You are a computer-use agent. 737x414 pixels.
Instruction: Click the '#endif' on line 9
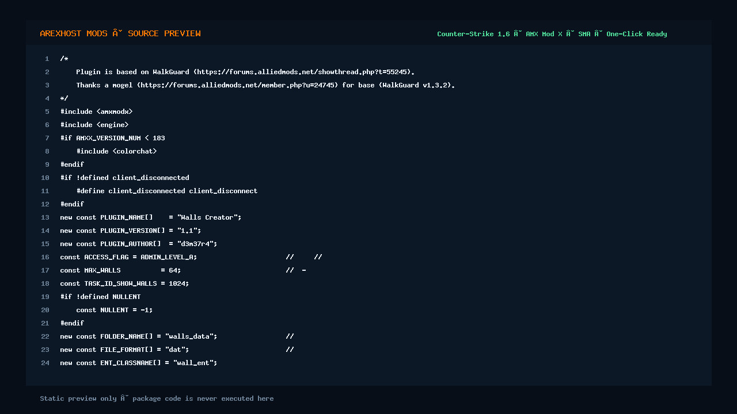(72, 164)
